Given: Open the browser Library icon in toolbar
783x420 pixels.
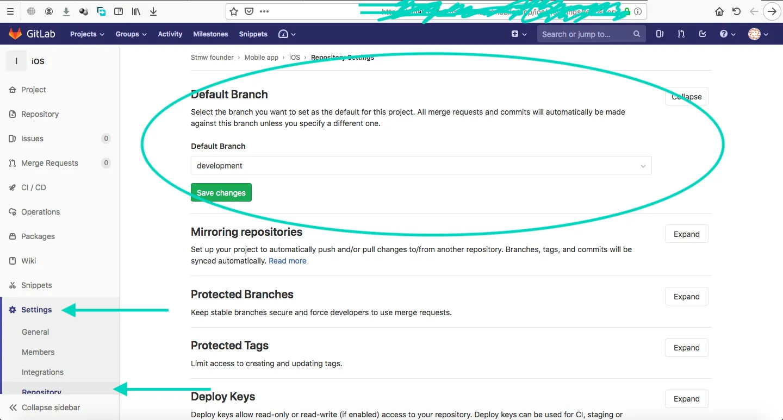Looking at the screenshot, I should click(x=136, y=11).
